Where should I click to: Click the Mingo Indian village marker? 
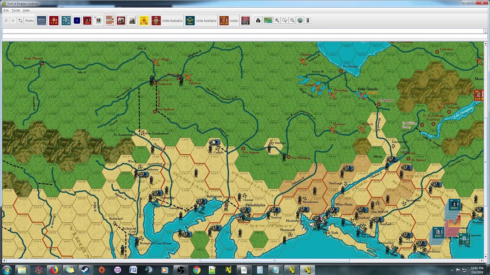pos(156,61)
